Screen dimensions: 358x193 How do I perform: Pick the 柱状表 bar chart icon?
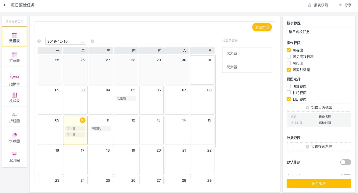[x=15, y=95]
